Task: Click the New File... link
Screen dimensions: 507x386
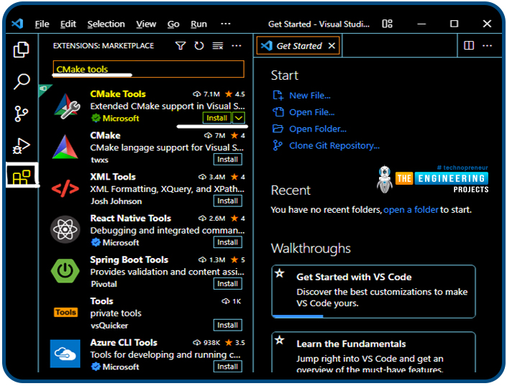Action: coord(310,96)
